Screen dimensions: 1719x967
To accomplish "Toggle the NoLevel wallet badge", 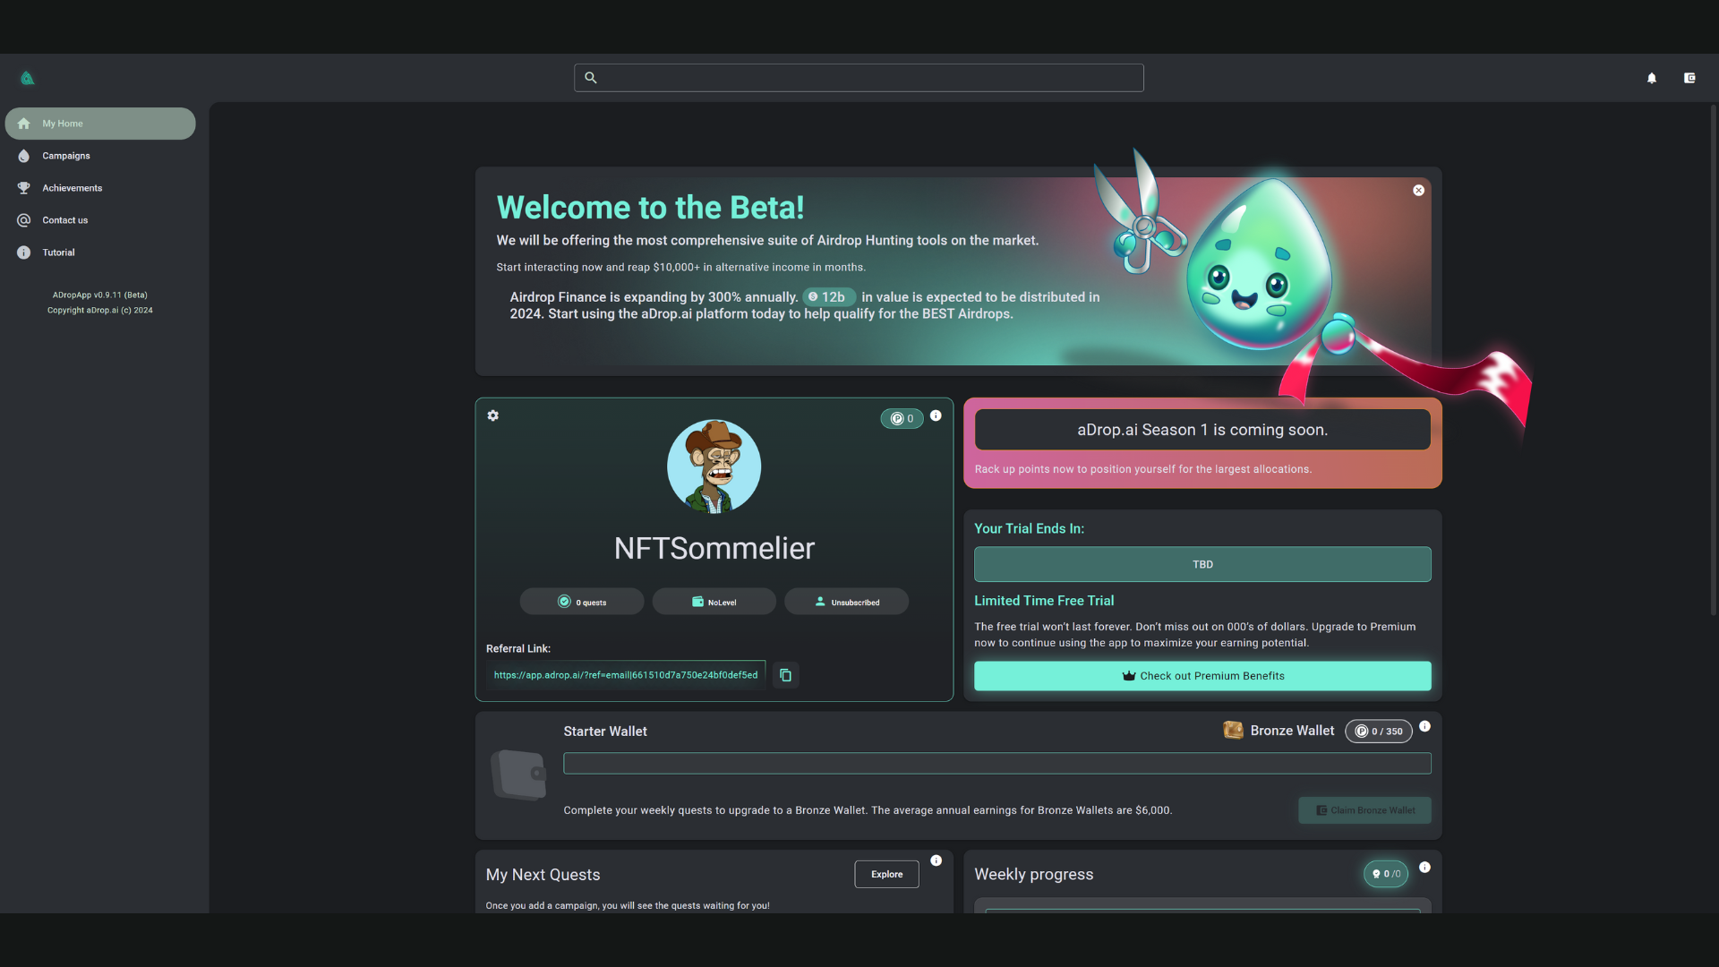I will (714, 601).
